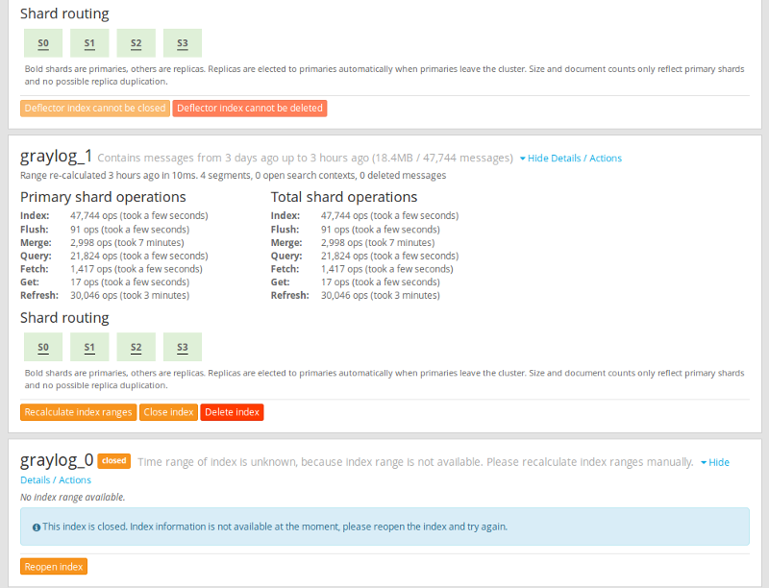This screenshot has height=588, width=769.
Task: Click the info icon in the closed index alert
Action: click(x=36, y=527)
